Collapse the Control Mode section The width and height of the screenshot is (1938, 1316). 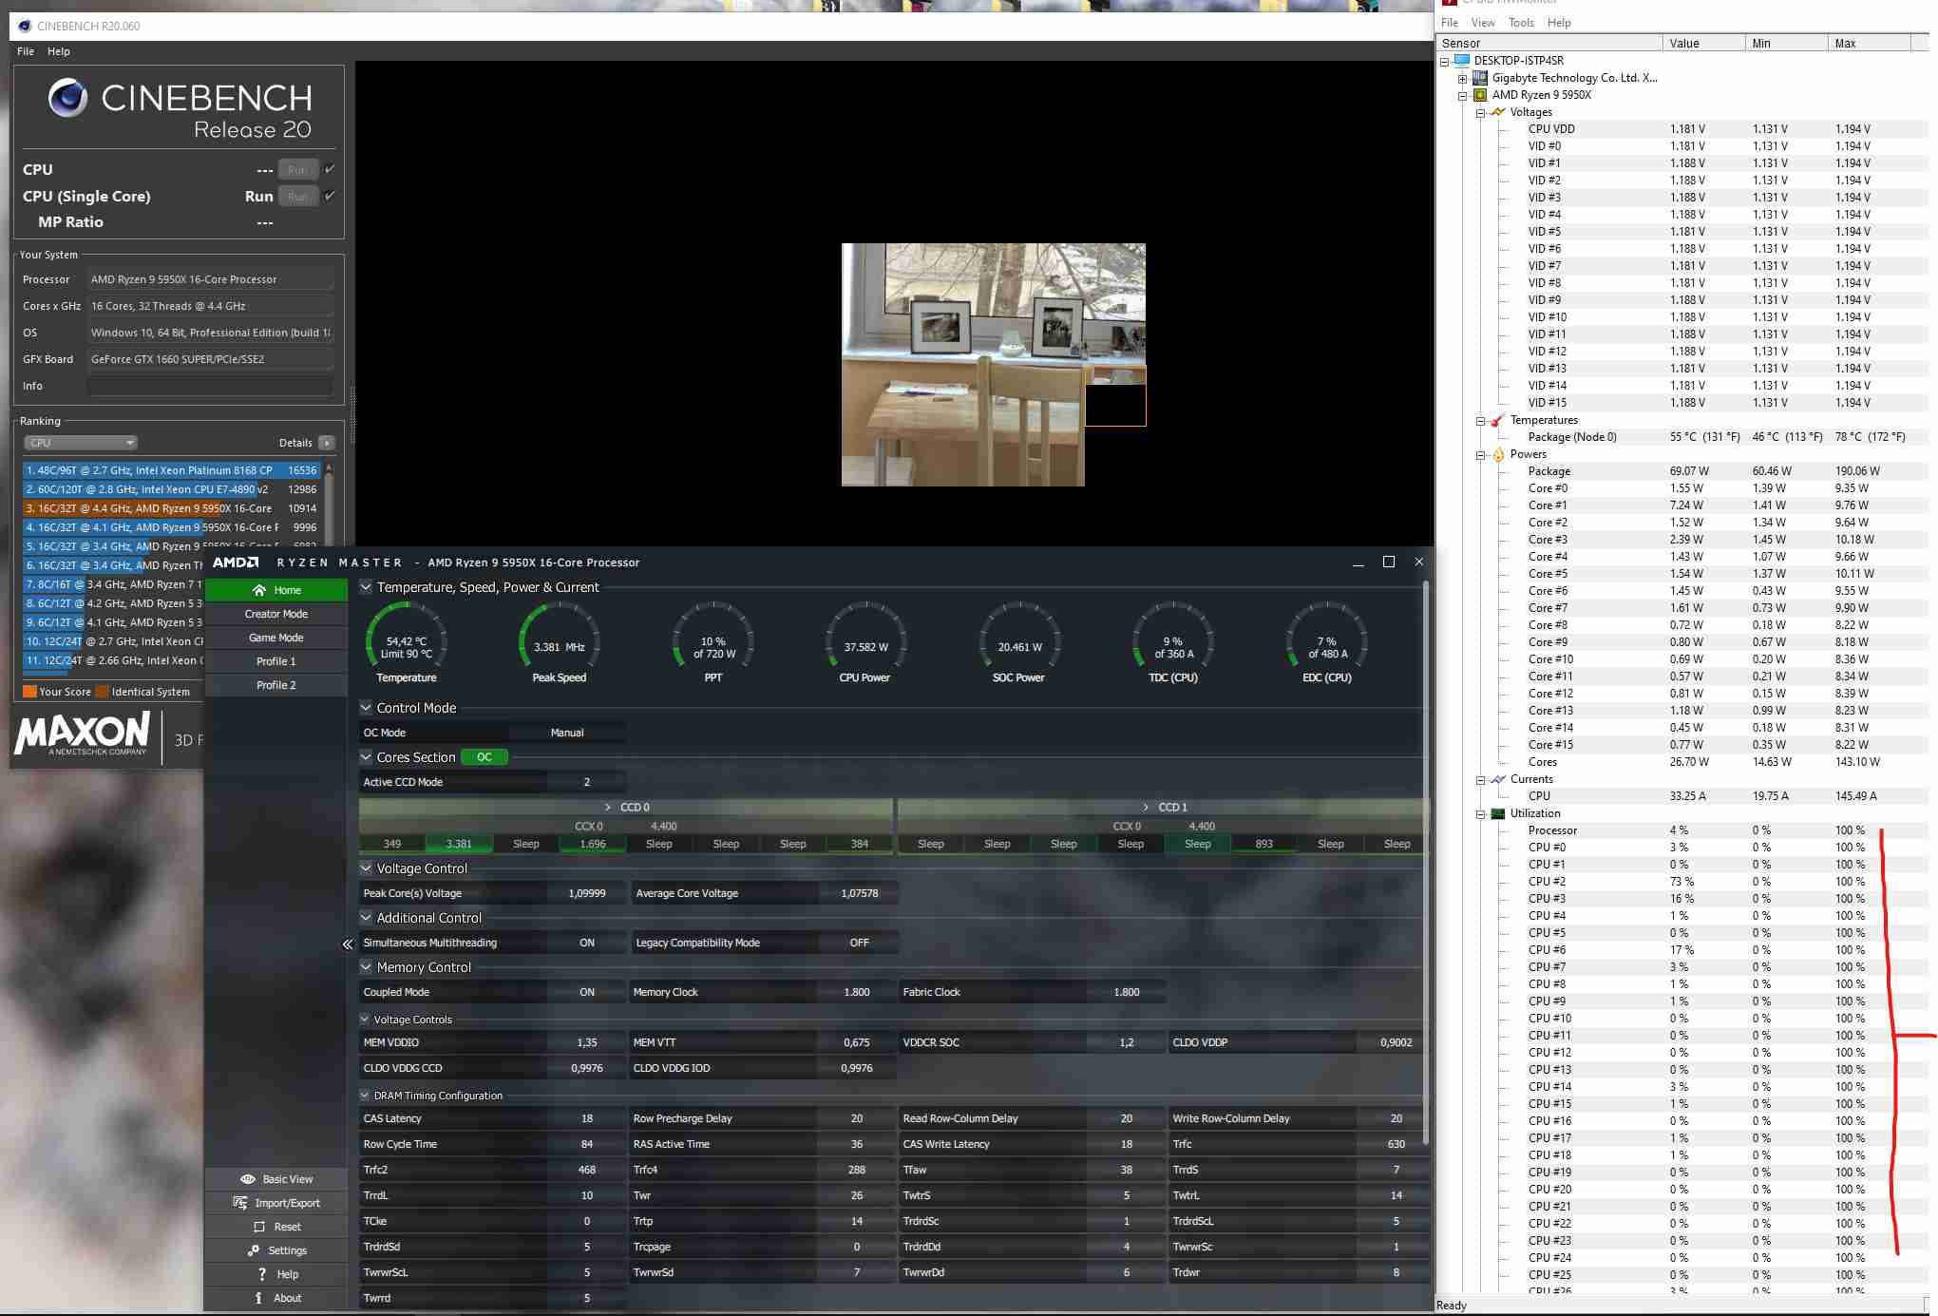pyautogui.click(x=366, y=708)
